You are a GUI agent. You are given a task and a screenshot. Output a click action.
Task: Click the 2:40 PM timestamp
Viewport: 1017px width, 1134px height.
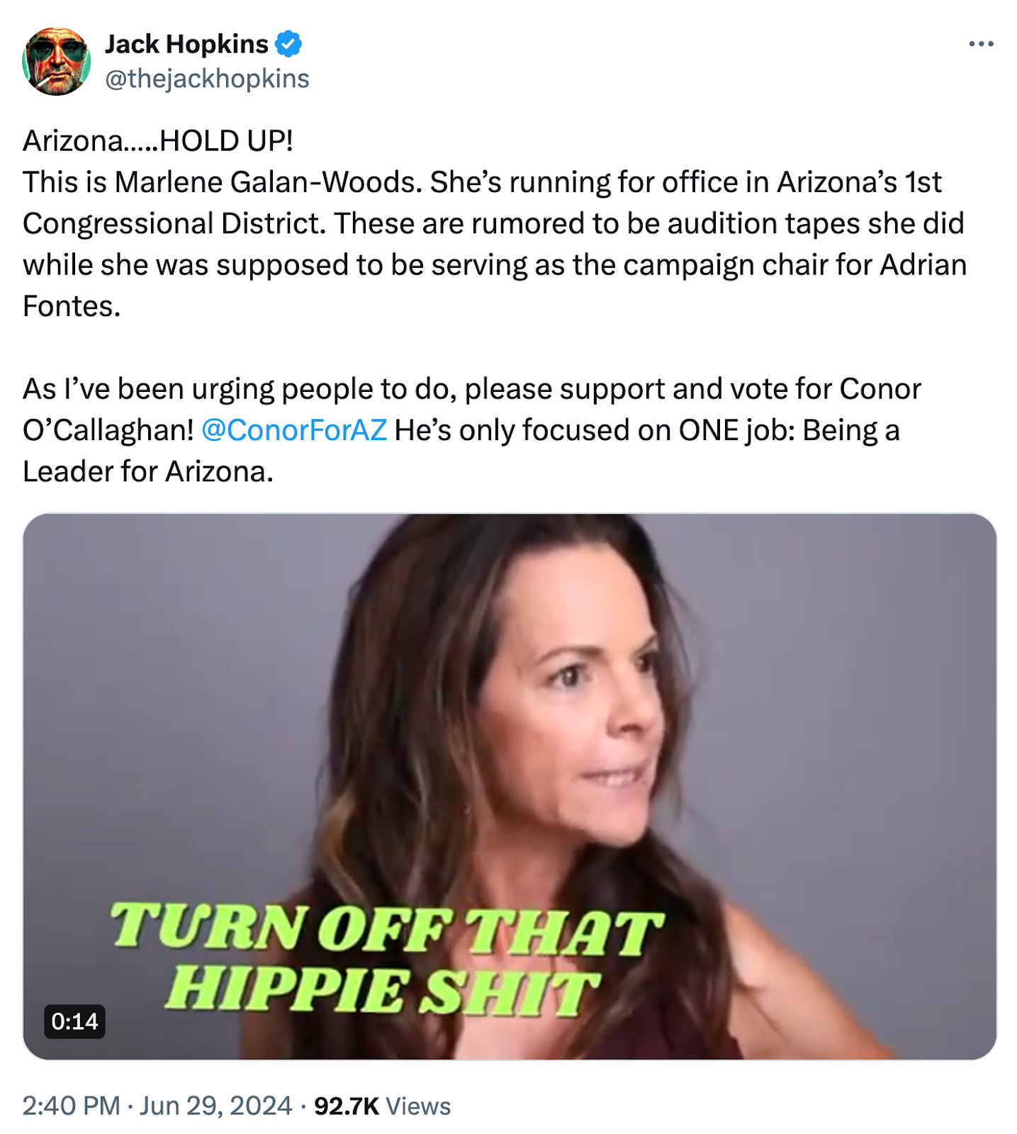71,1106
